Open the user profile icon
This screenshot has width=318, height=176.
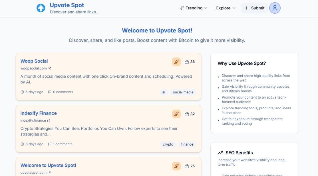(x=275, y=8)
